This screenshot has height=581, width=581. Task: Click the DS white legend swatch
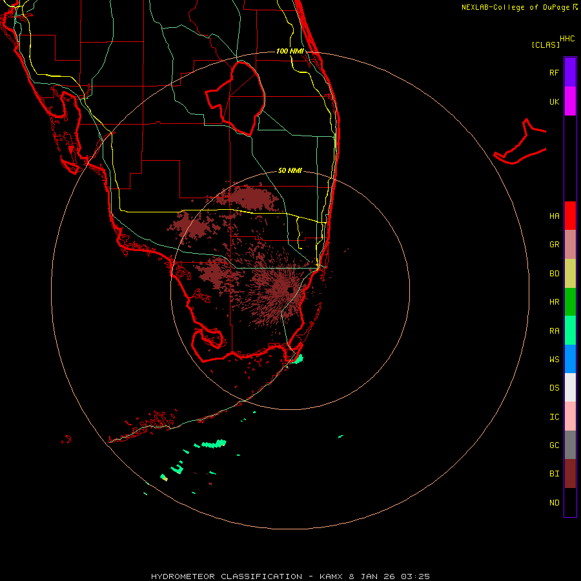pos(570,387)
